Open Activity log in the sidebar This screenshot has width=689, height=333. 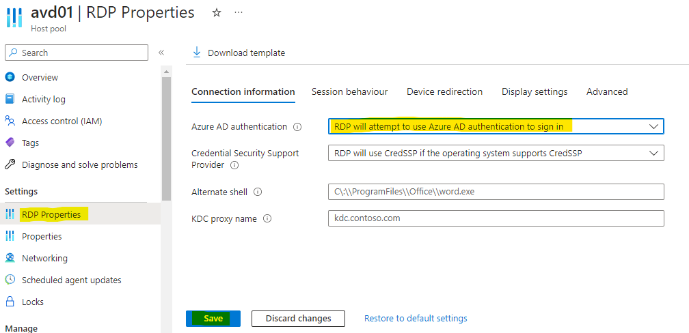click(x=44, y=99)
